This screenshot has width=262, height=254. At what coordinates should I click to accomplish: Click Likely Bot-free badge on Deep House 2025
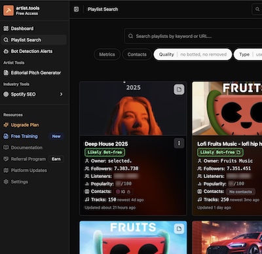pos(105,152)
